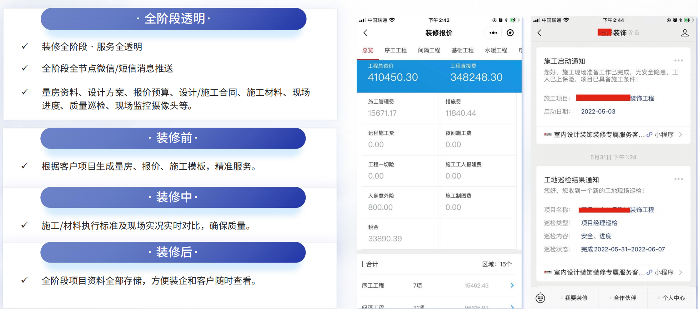Open the 我要装修 bottom menu
Image resolution: width=698 pixels, height=309 pixels.
point(576,298)
